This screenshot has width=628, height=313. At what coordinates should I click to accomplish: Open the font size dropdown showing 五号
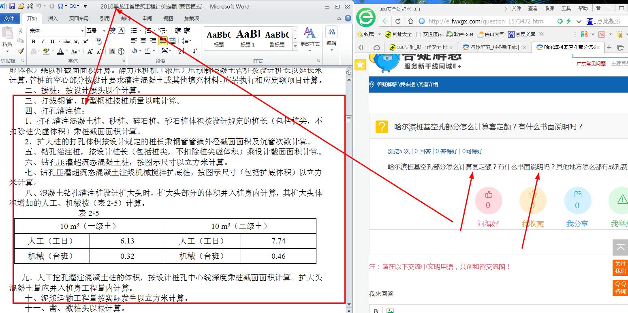pyautogui.click(x=104, y=31)
